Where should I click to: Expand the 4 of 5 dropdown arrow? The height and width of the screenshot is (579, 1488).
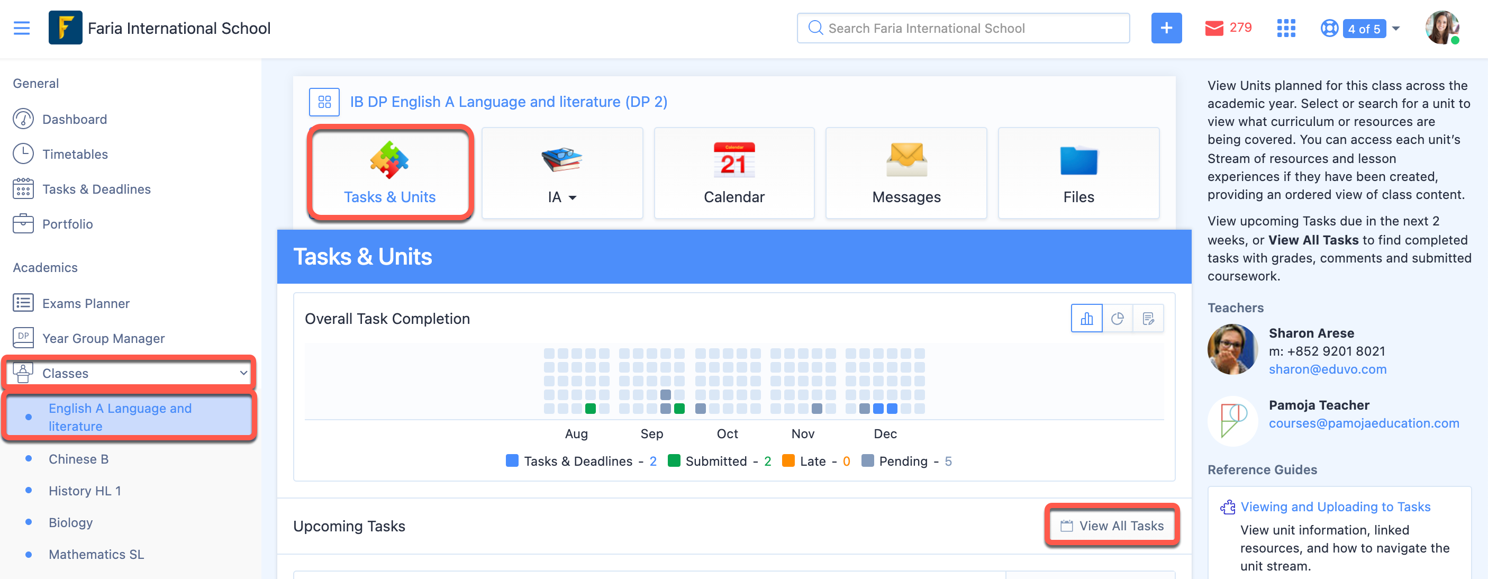point(1396,28)
